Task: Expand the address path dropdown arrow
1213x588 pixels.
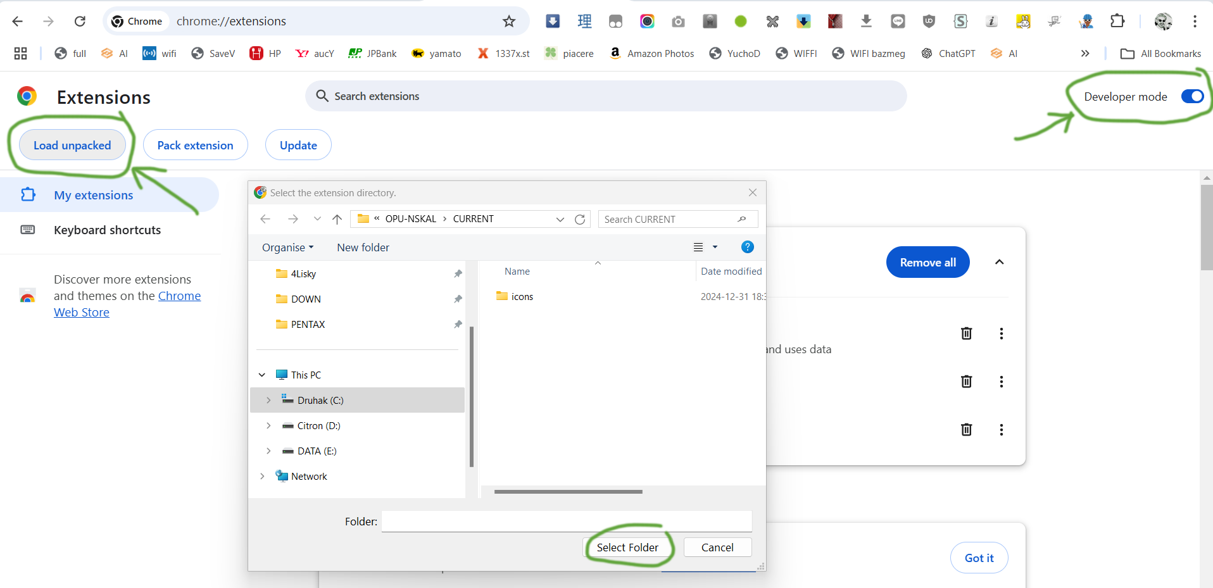Action: coord(560,219)
